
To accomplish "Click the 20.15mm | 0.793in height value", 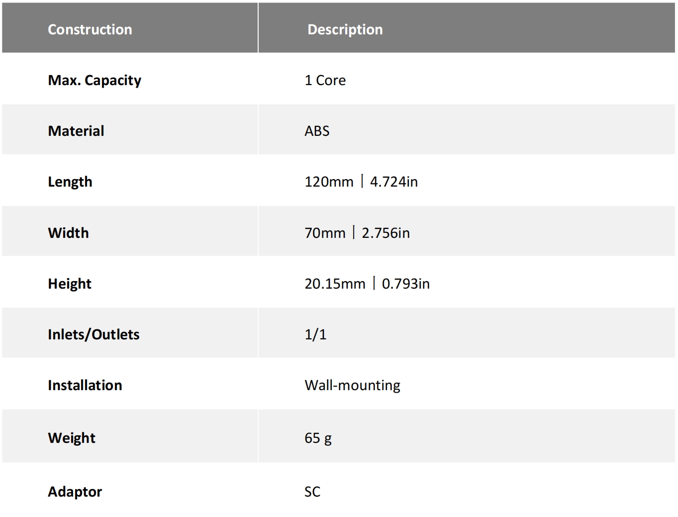I will point(367,284).
